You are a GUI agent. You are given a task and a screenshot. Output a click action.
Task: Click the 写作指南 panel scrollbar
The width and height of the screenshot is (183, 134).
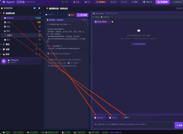(x=88, y=24)
